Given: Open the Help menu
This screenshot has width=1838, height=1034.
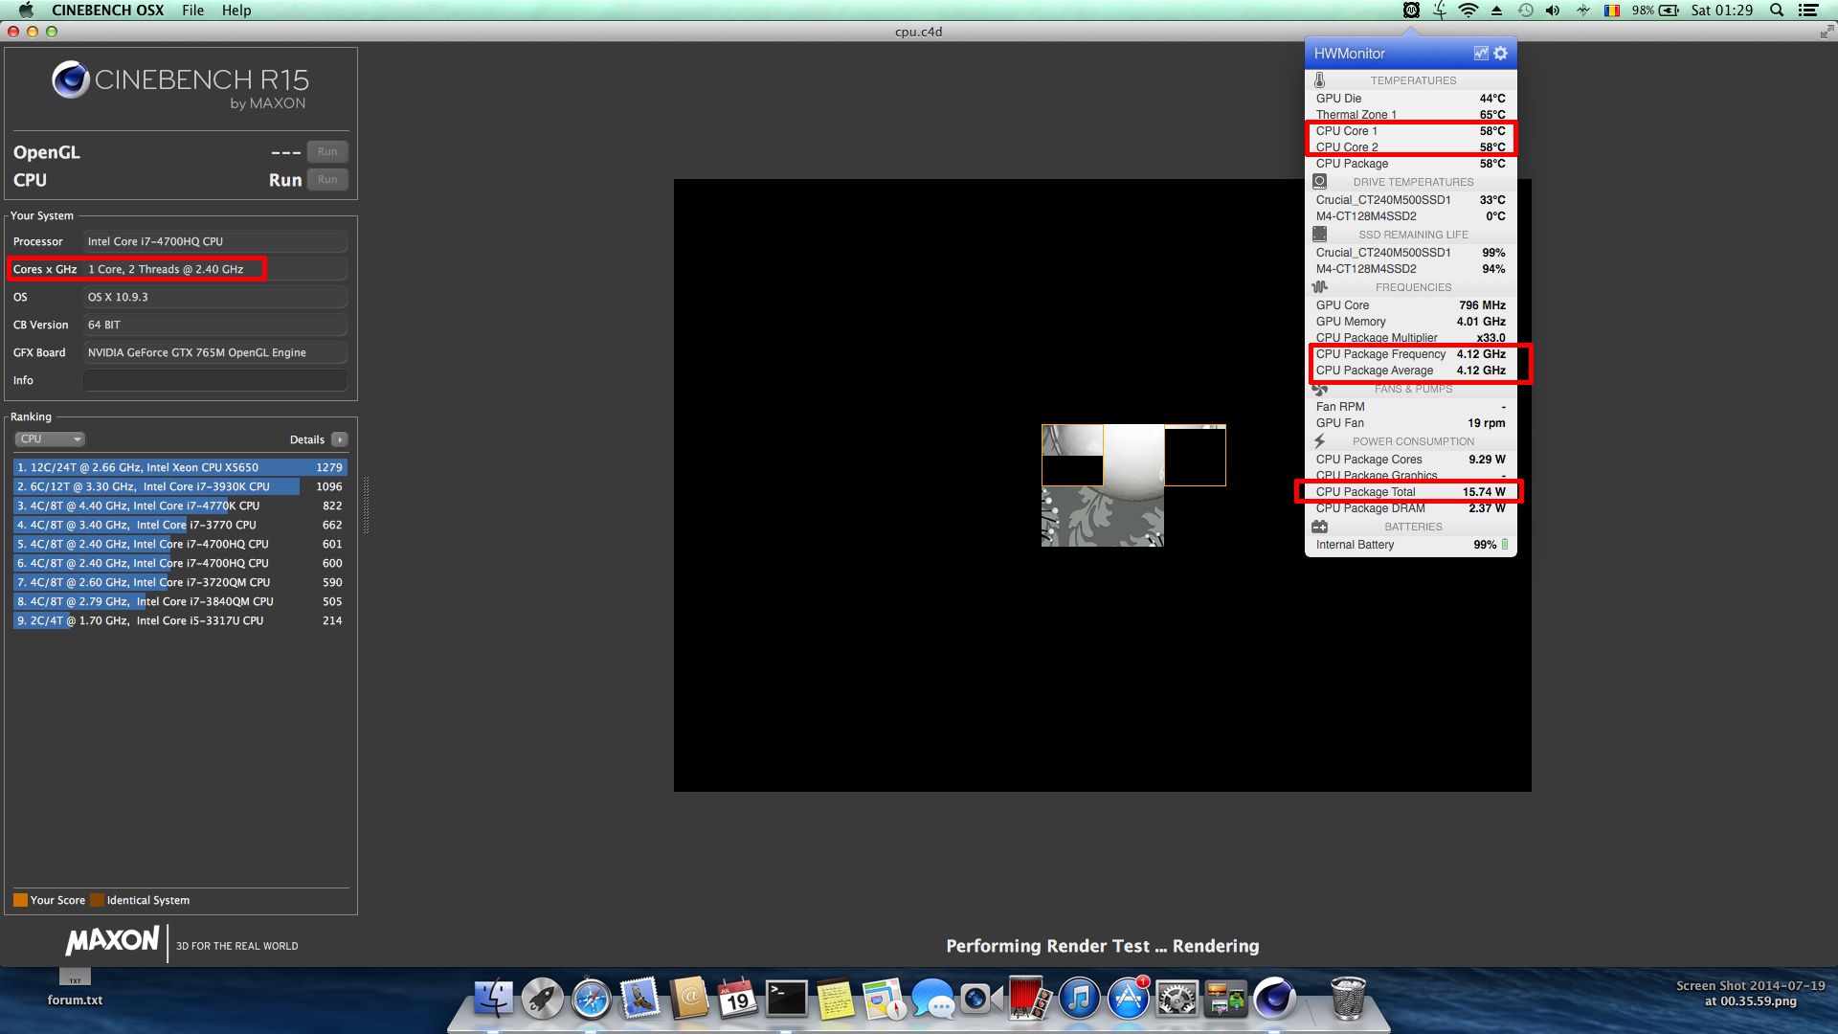Looking at the screenshot, I should click(236, 11).
